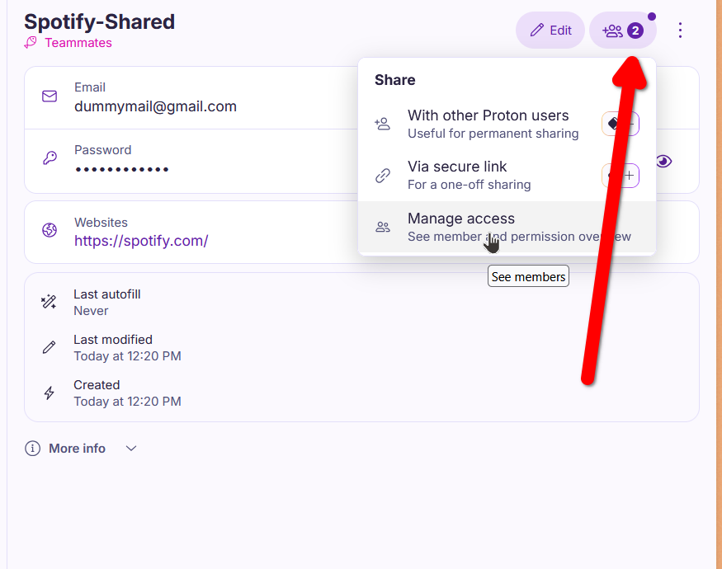The image size is (722, 569).
Task: Click the plus badge next to secure link
Action: 621,176
